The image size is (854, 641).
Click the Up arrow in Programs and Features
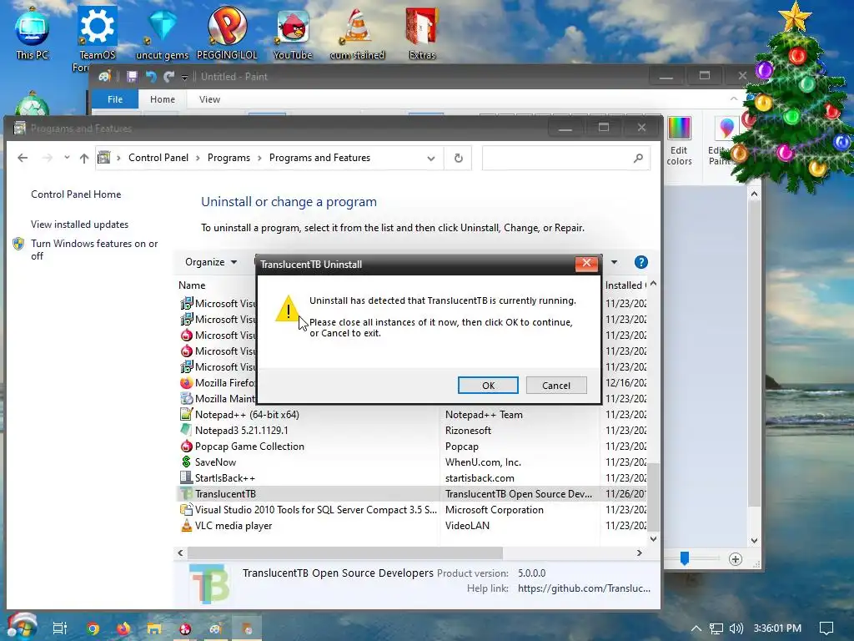pyautogui.click(x=84, y=158)
